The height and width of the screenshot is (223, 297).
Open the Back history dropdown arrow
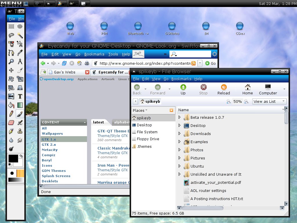tap(146, 89)
